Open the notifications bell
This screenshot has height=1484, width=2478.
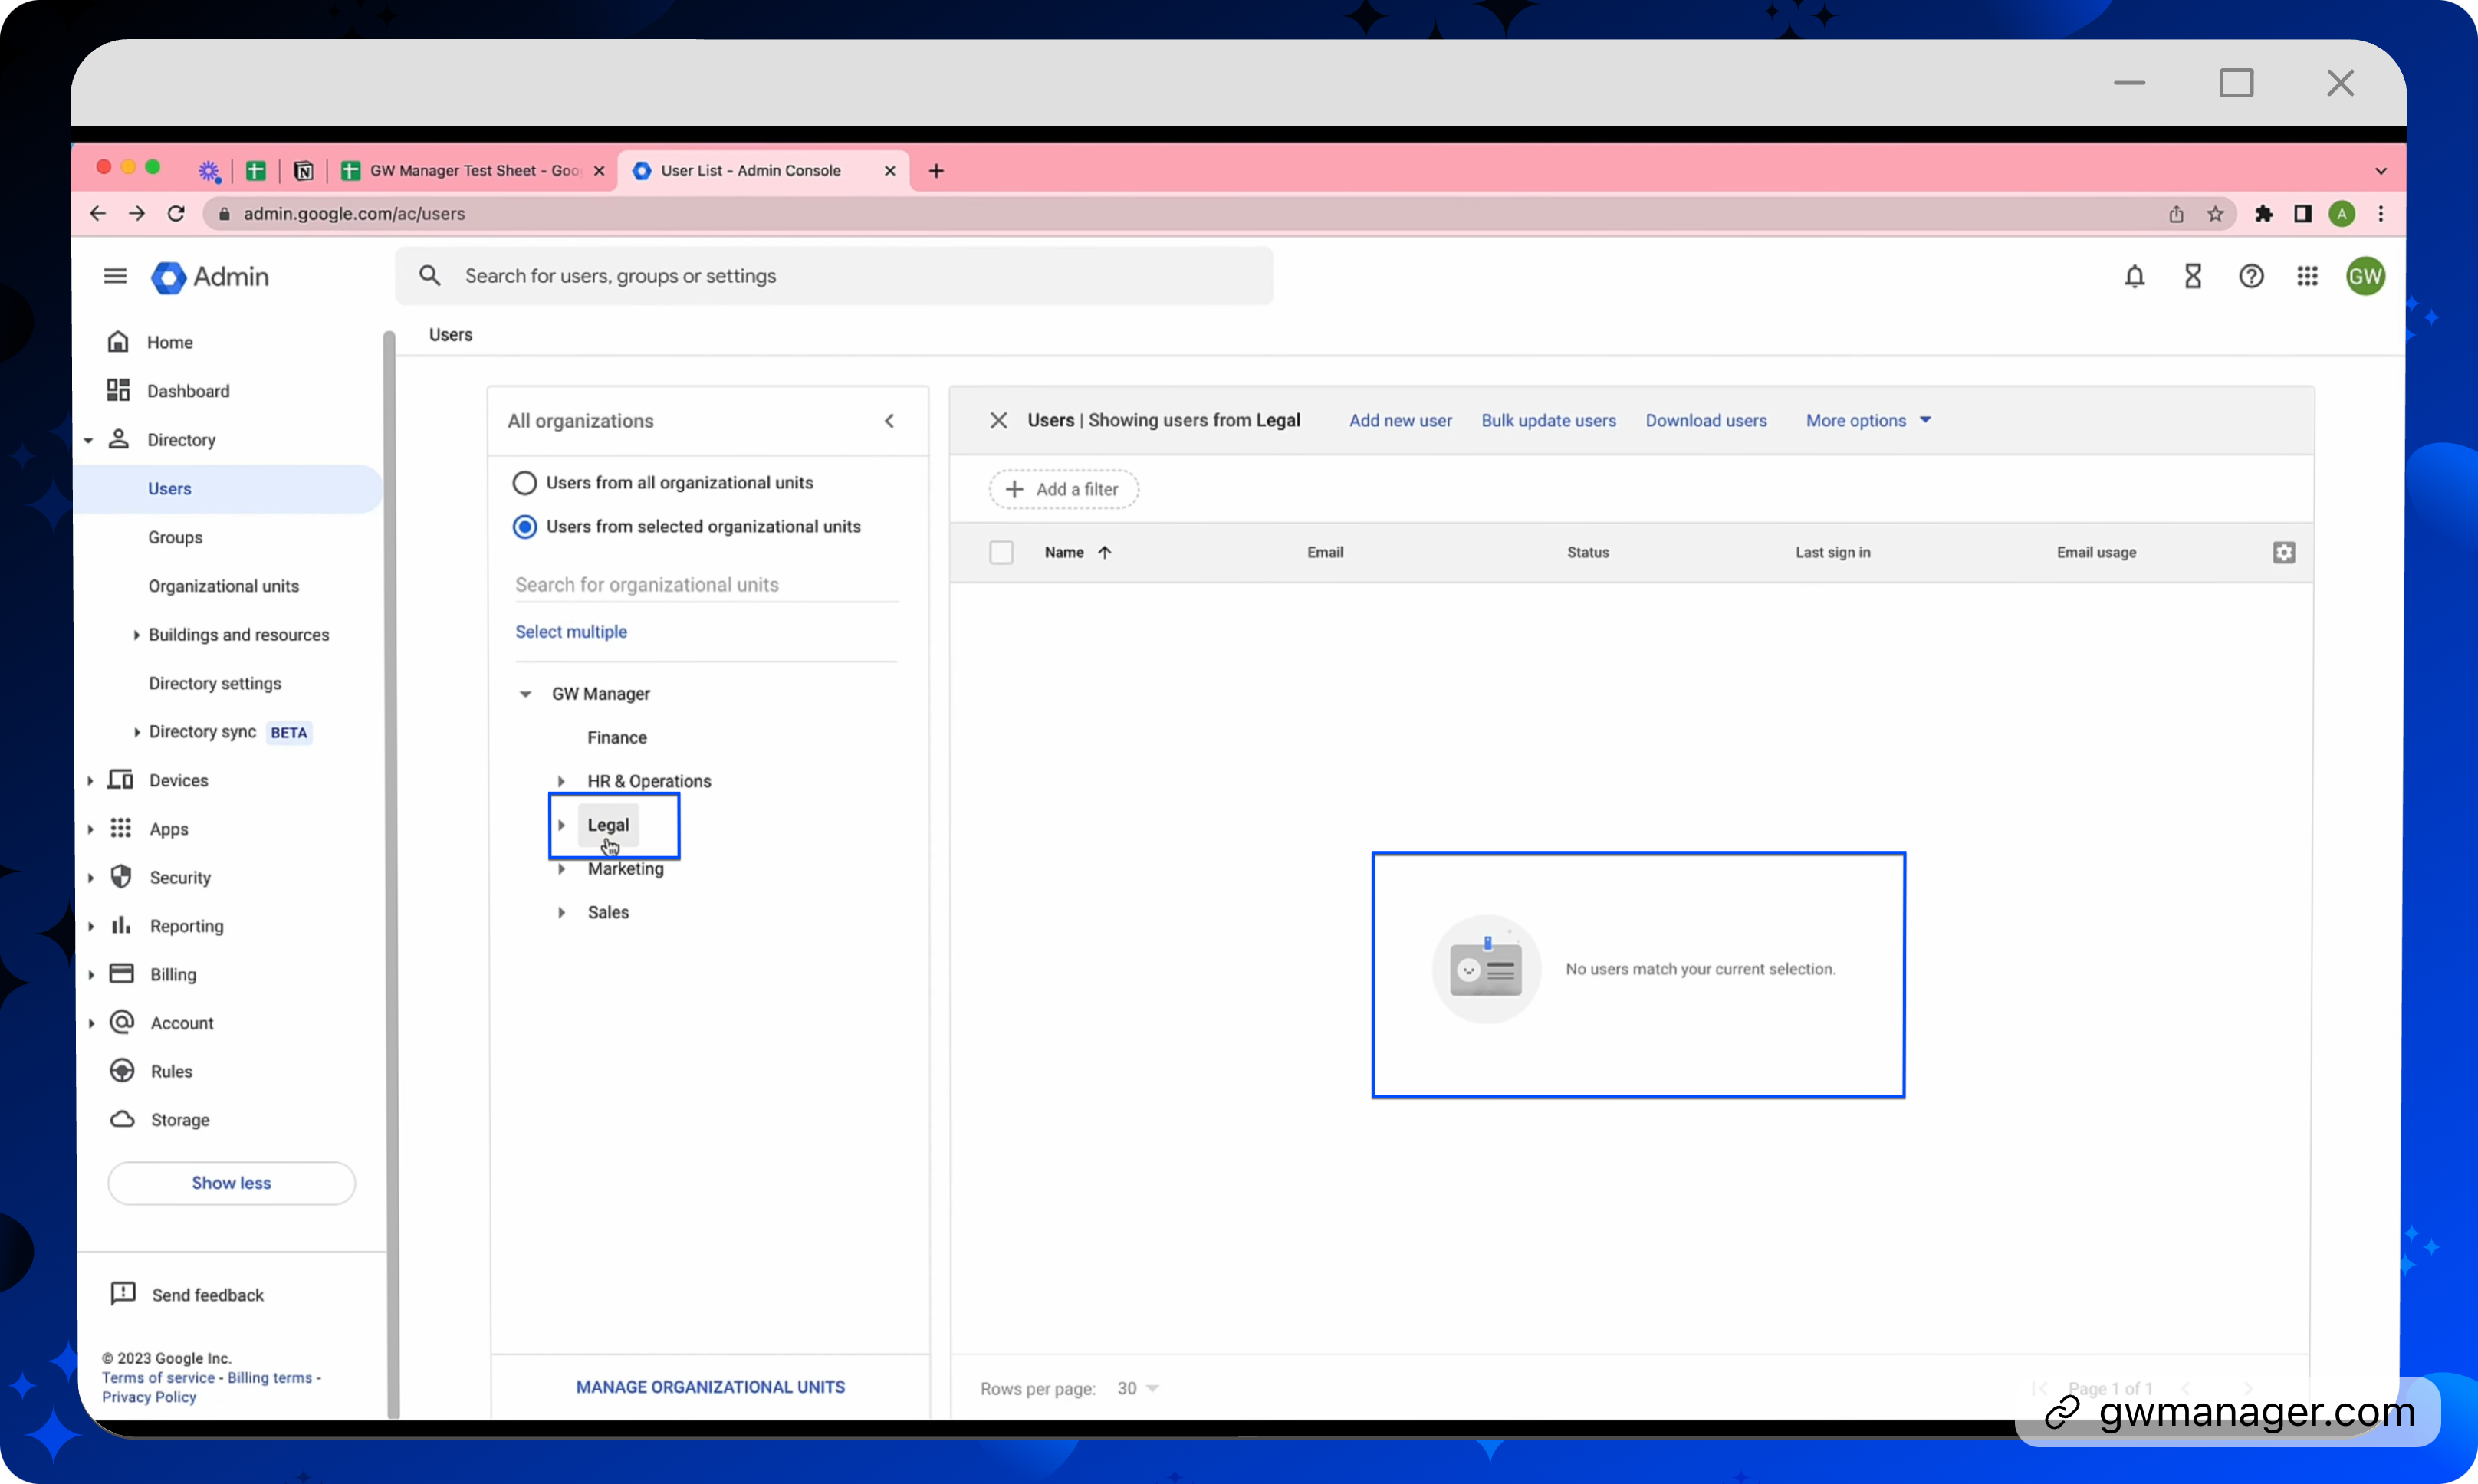[2134, 276]
